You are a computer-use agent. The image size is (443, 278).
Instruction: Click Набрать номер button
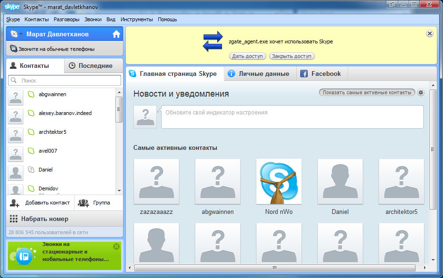pyautogui.click(x=65, y=219)
